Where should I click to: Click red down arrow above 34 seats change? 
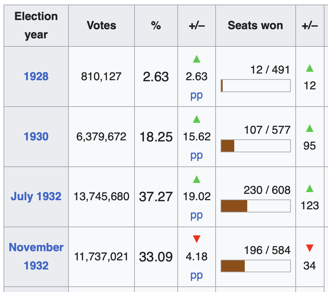309,249
